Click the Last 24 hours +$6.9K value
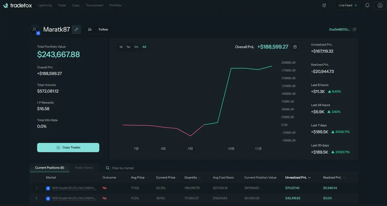The width and height of the screenshot is (387, 206). [318, 112]
